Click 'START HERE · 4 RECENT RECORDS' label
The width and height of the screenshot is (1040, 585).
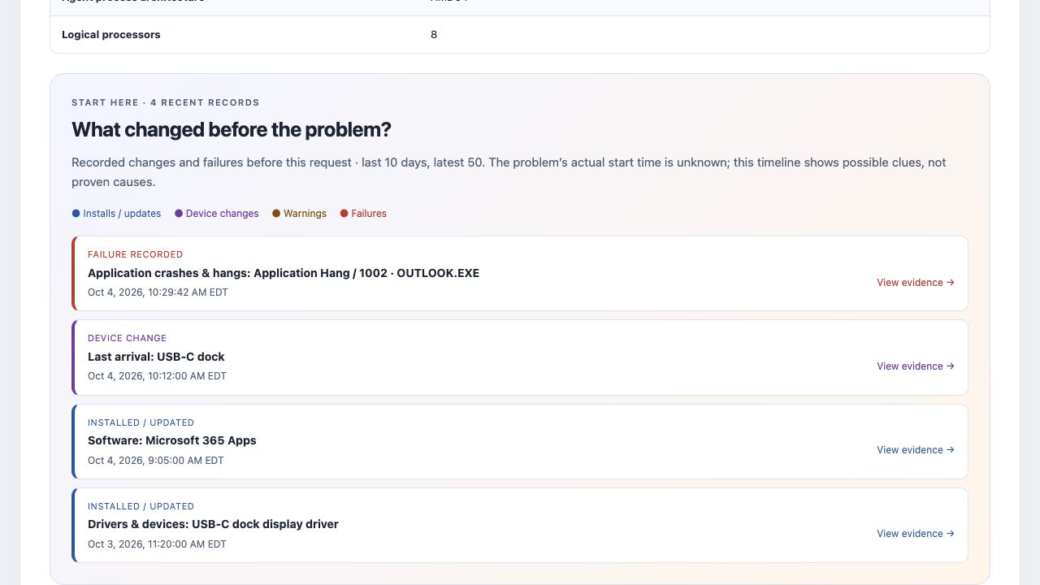point(166,102)
